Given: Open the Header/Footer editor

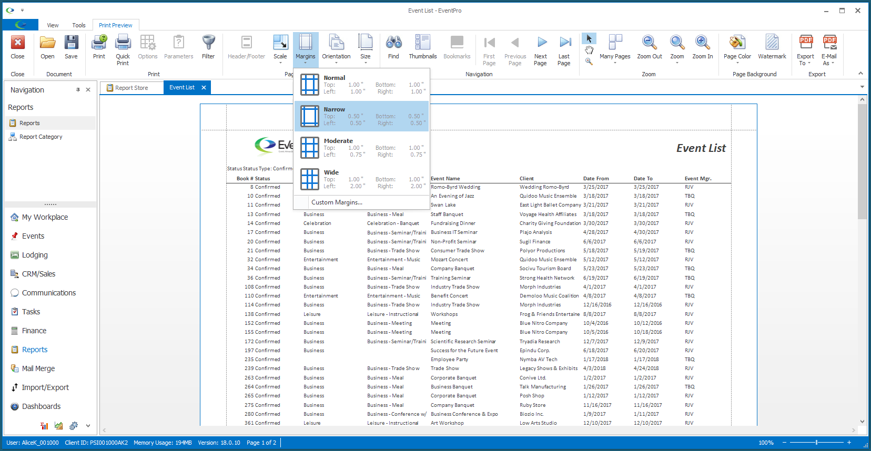Looking at the screenshot, I should (246, 47).
